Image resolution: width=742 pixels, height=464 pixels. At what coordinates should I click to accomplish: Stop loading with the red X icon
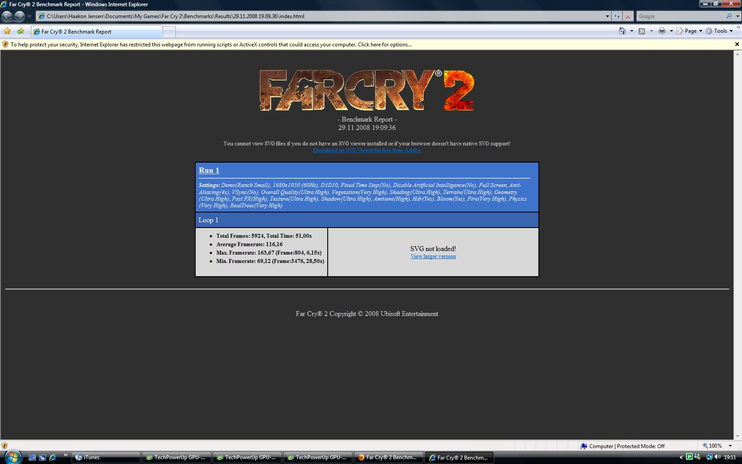(628, 16)
